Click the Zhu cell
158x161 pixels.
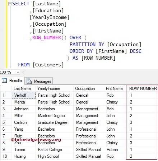(24, 143)
